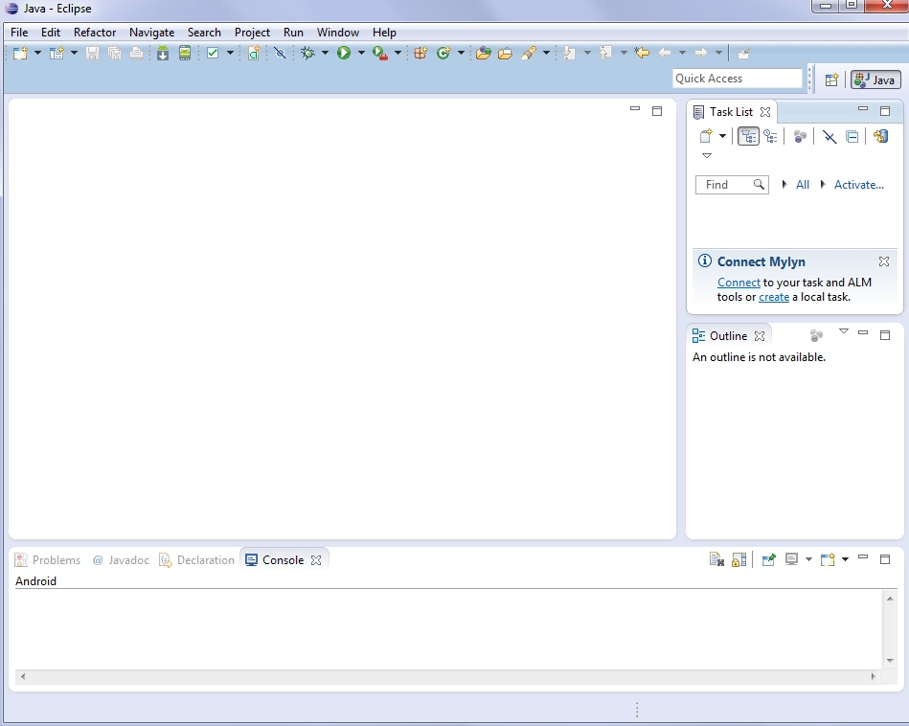This screenshot has width=909, height=726.
Task: Open the Run dropdown arrow
Action: pyautogui.click(x=361, y=53)
